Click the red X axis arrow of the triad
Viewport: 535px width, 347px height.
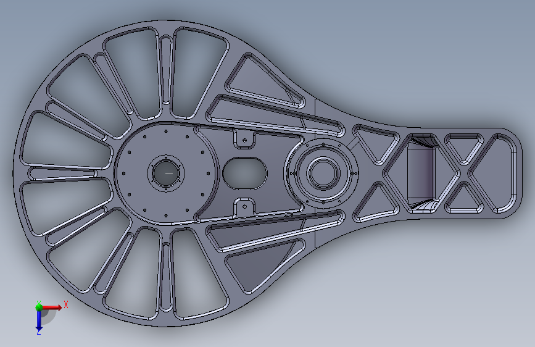point(52,307)
